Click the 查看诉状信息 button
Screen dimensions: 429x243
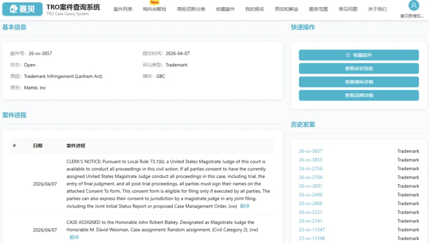click(x=359, y=68)
